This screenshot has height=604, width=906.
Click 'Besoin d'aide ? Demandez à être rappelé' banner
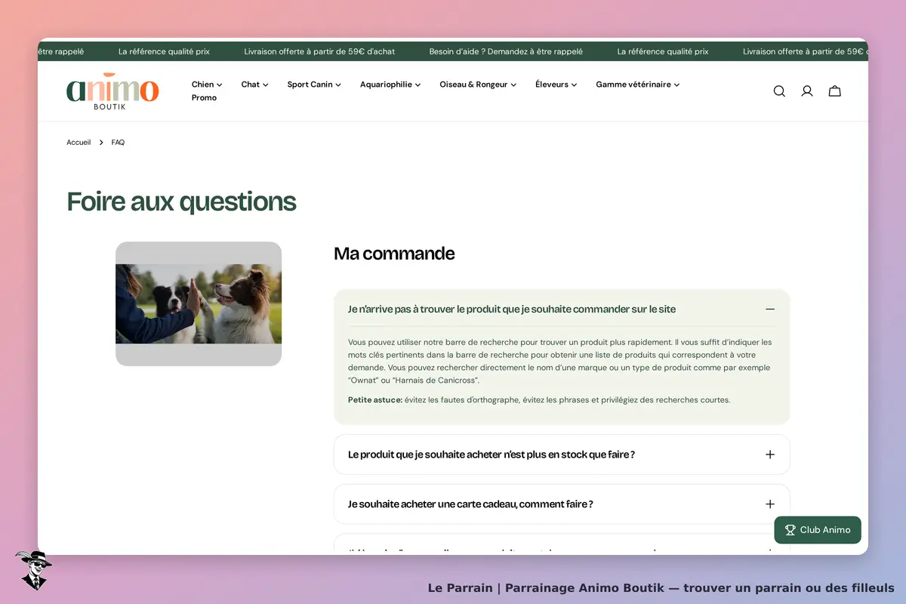coord(506,51)
